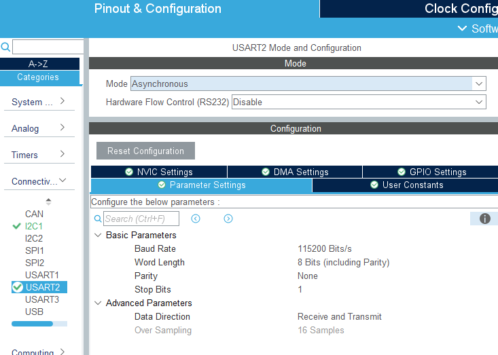Viewport: 498px width, 355px height.
Task: Click the Baud Rate parameter label
Action: coord(155,248)
